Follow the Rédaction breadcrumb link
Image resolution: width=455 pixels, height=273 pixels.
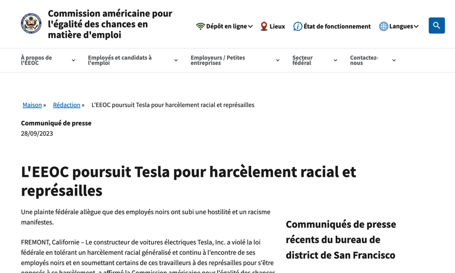pos(66,105)
